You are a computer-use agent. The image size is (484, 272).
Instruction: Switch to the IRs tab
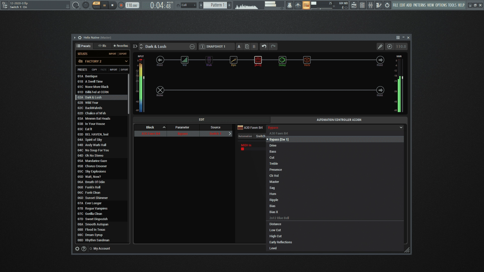[x=102, y=46]
